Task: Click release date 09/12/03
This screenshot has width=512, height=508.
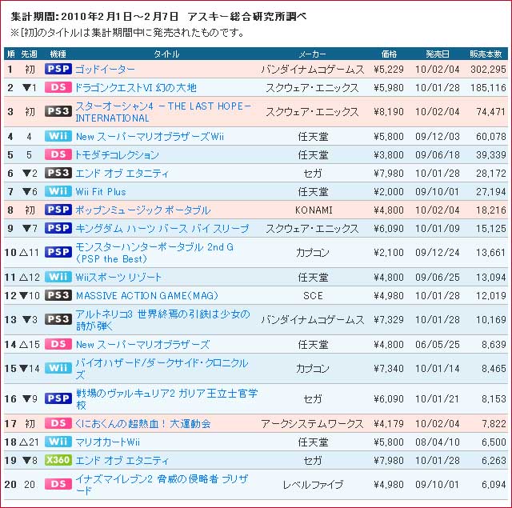Action: 438,137
